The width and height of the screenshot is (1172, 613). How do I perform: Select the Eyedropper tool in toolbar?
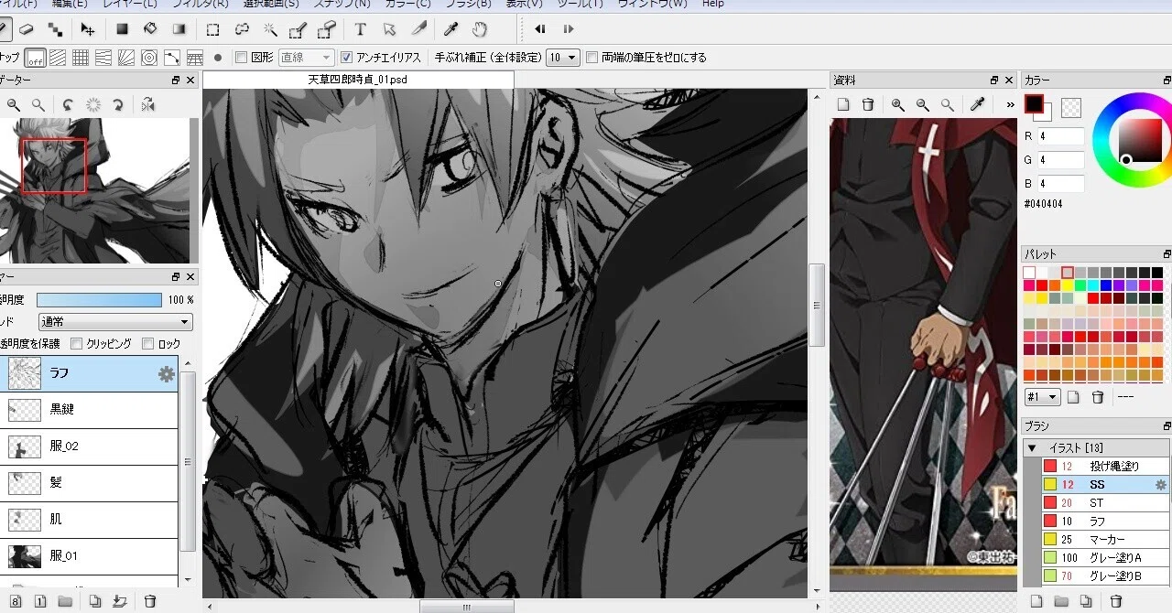coord(451,29)
